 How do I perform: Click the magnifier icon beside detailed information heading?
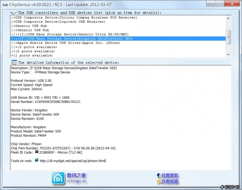[14, 62]
